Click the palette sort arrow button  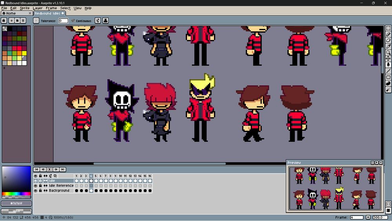coord(11,20)
